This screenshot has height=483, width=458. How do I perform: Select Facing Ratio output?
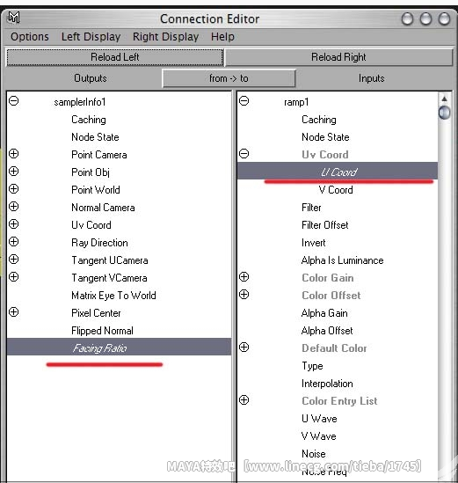coord(119,348)
